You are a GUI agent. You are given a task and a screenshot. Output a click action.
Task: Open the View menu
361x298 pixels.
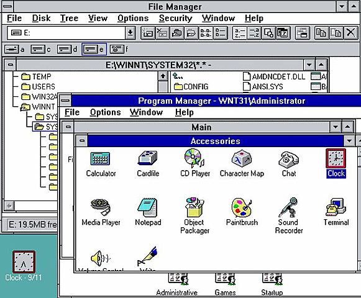[98, 18]
